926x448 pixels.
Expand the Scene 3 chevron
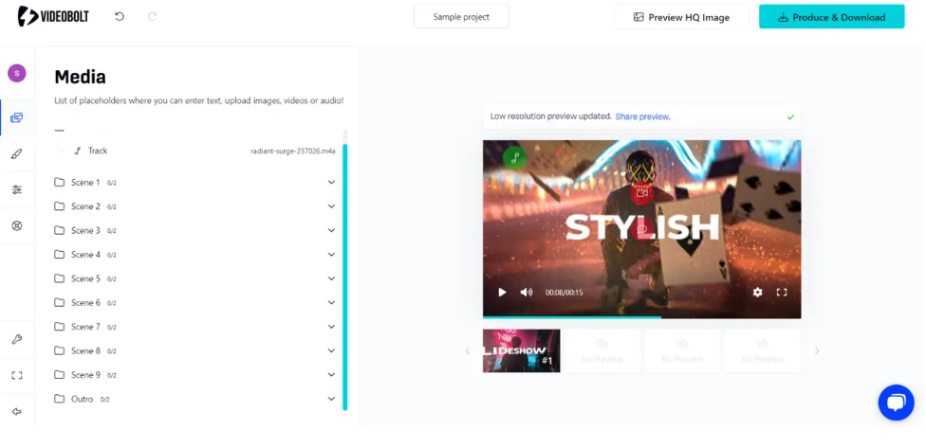tap(331, 230)
